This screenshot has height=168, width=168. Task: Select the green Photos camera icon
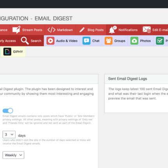(134, 41)
